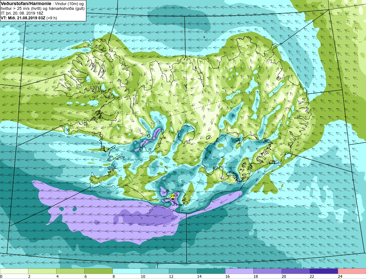Click the 'VT: Mið. 21.08.2019 03Z' valid time
The image size is (366, 279).
23,18
